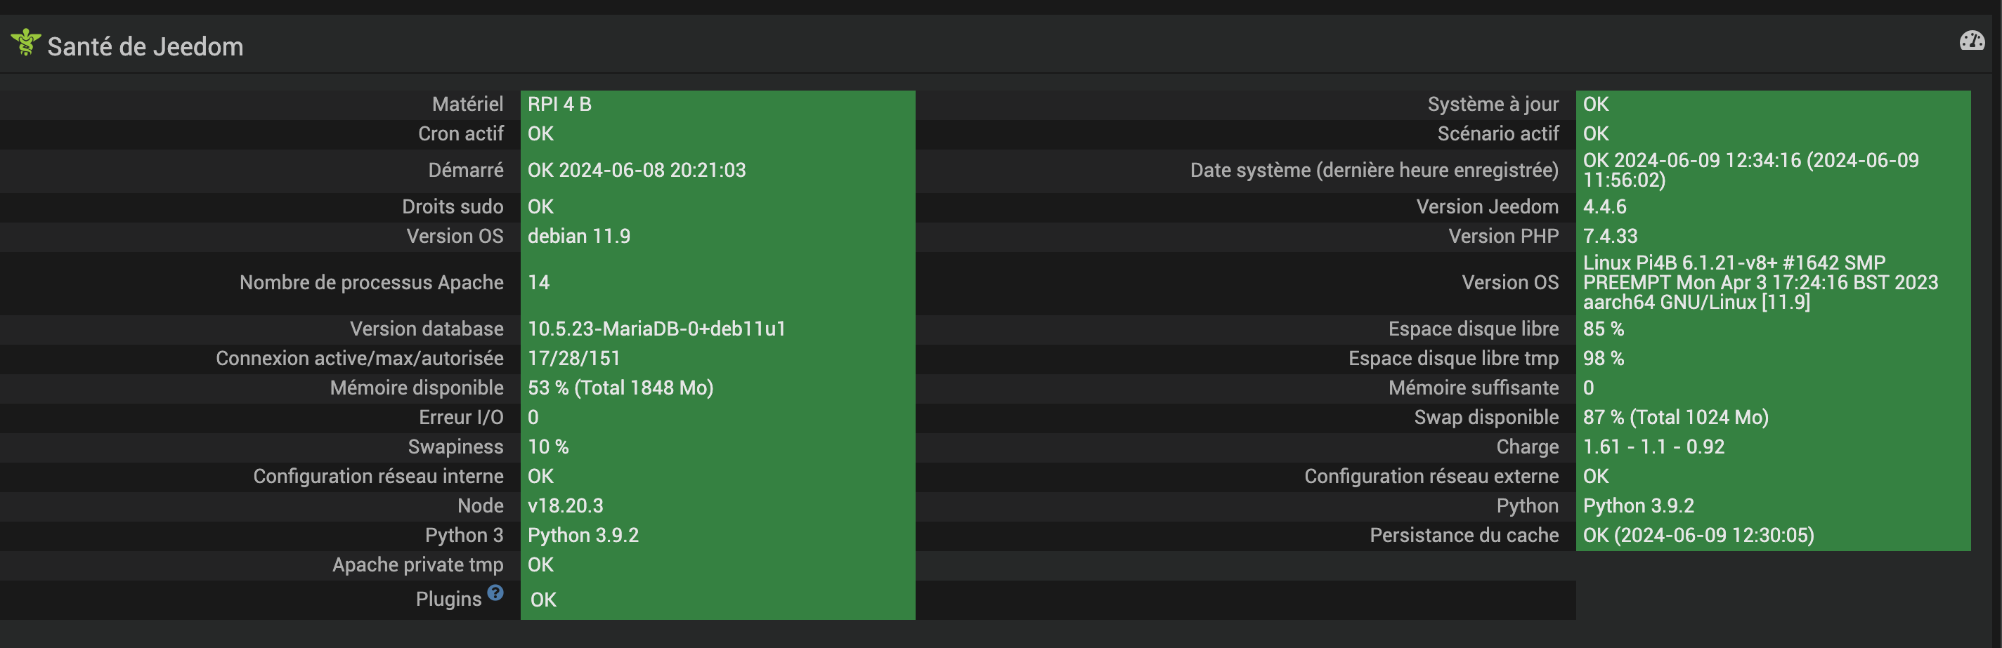
Task: Select the RPI 4 B hardware value
Action: tap(559, 104)
